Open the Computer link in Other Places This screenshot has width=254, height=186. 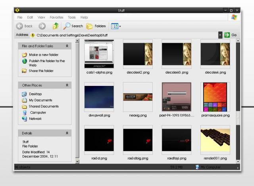(38, 112)
